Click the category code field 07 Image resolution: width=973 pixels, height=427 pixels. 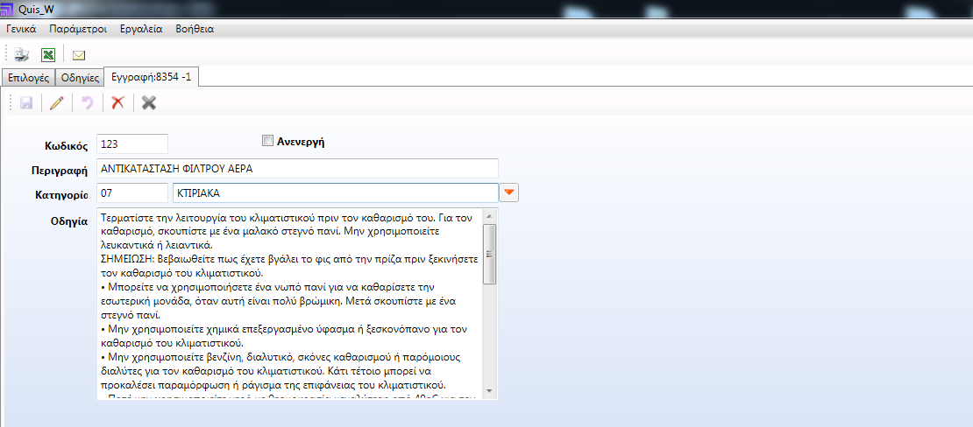tap(132, 192)
